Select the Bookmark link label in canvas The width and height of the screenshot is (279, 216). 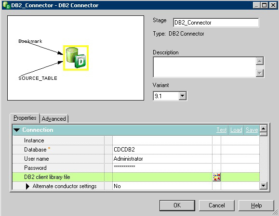coord(30,41)
